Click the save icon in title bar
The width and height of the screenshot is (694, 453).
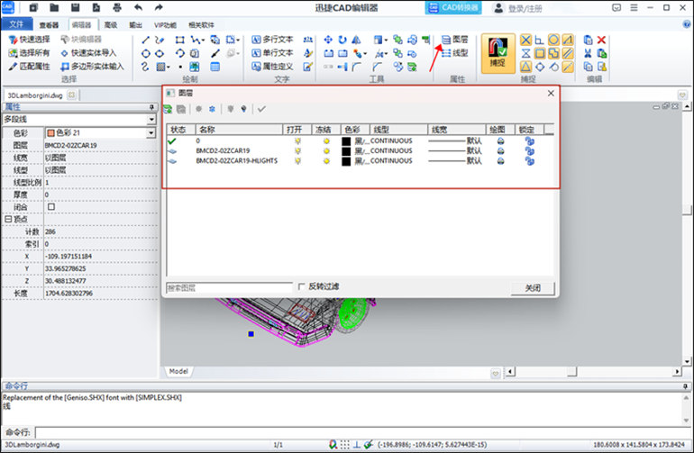click(75, 7)
